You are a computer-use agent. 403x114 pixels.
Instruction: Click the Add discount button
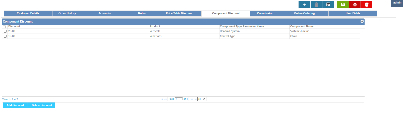coord(15,105)
